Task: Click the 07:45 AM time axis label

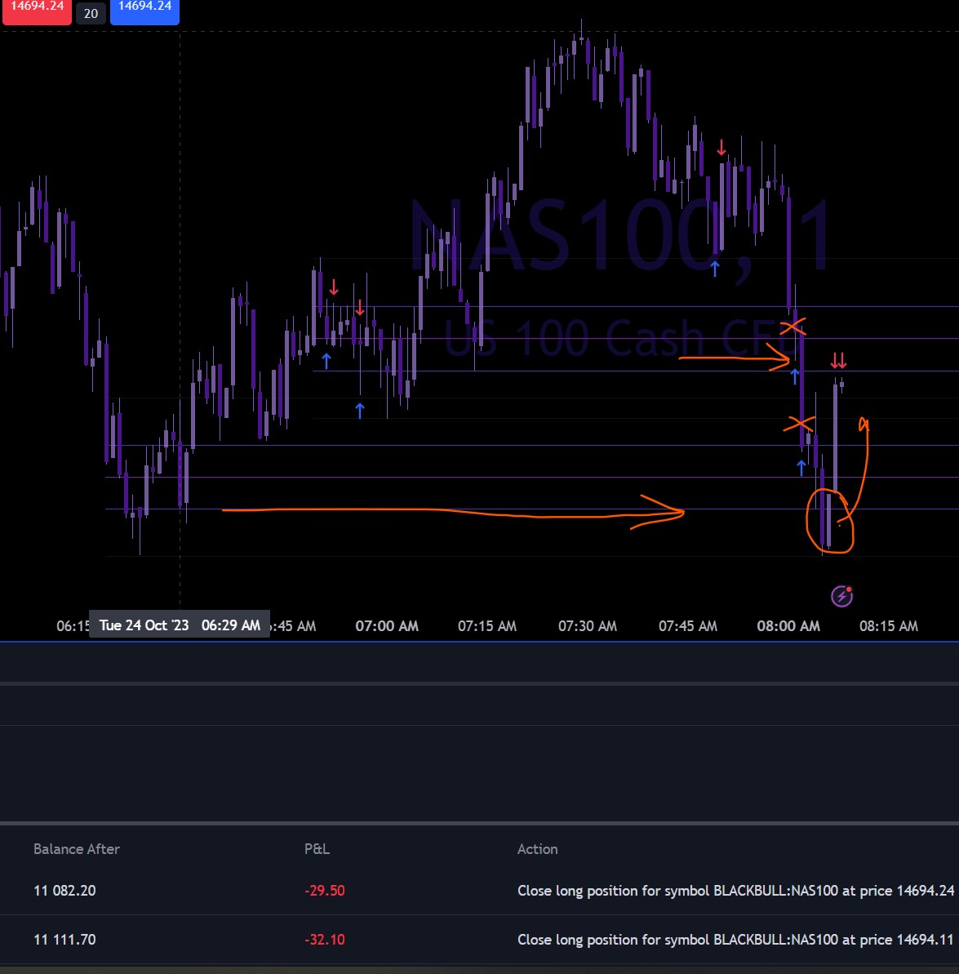Action: tap(687, 625)
